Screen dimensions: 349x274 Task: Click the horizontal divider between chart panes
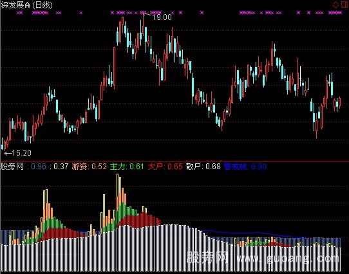(174, 161)
